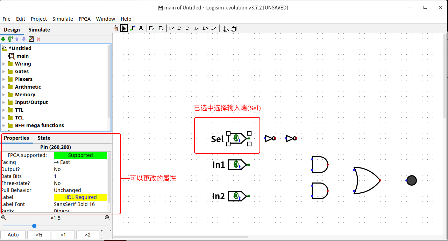
Task: Add a new circuit with the green plus icon
Action: point(3,39)
